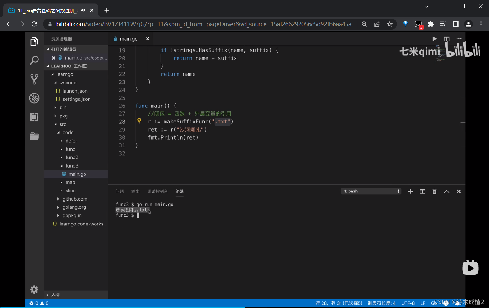Open the folder icon view in the activity bar
The width and height of the screenshot is (489, 308).
[34, 136]
